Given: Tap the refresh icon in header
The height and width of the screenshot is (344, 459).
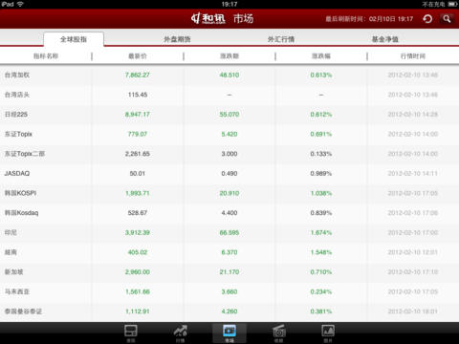Looking at the screenshot, I should [427, 19].
